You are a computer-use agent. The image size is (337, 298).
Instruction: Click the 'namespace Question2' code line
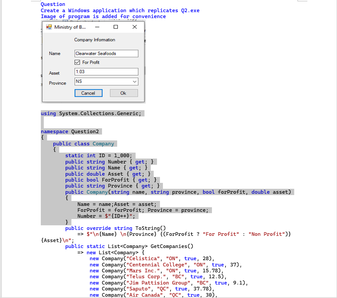[x=70, y=132]
